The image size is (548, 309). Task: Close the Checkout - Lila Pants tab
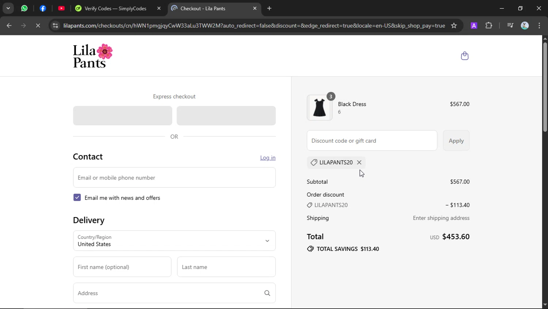click(255, 8)
